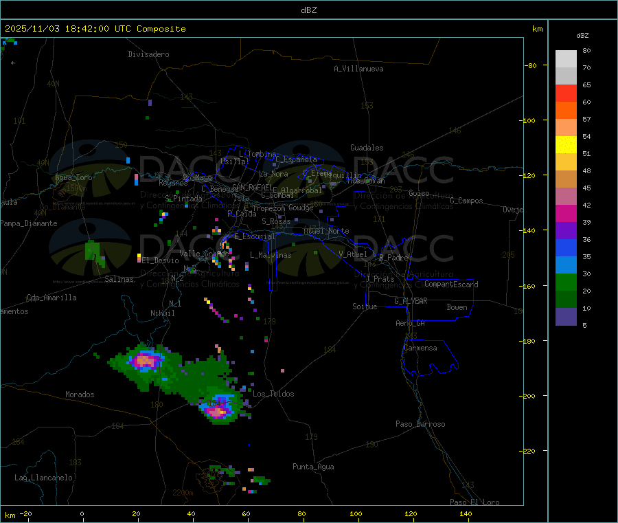
Task: Click the 'C_Española' map label
Action: pos(297,159)
